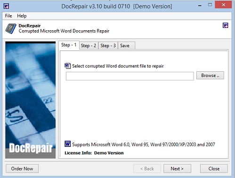This screenshot has width=235, height=178.
Task: Maximize the DocRepair window
Action: pyautogui.click(x=210, y=5)
